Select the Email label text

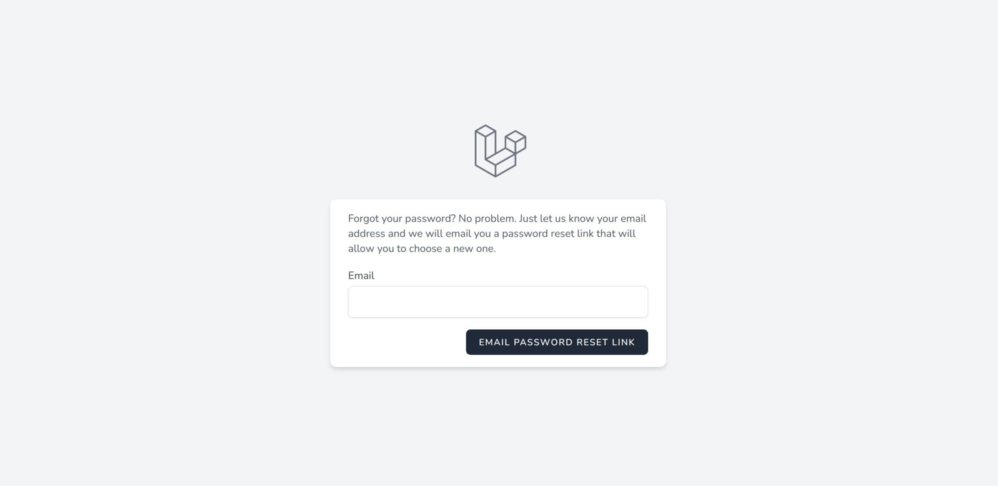click(361, 275)
